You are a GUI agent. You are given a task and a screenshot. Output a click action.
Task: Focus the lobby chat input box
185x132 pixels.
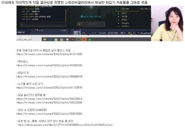(x=43, y=24)
